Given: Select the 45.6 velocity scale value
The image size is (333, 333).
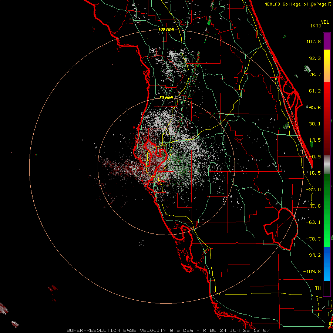Looking at the screenshot, I should [x=315, y=107].
